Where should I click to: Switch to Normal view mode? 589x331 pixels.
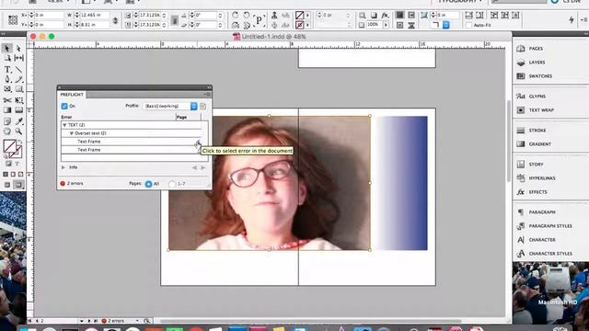pos(7,185)
